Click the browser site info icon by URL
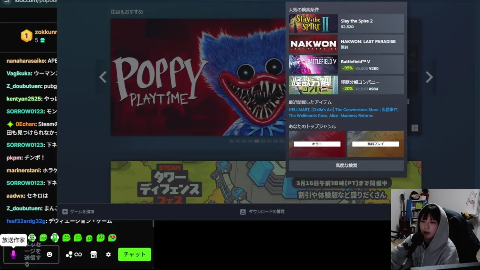This screenshot has width=480, height=270. pos(7,1)
